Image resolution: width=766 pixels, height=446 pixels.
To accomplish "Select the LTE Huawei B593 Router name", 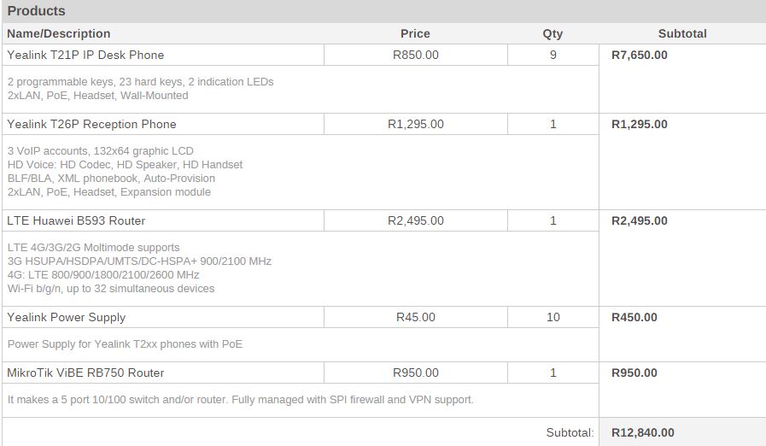I will (76, 220).
